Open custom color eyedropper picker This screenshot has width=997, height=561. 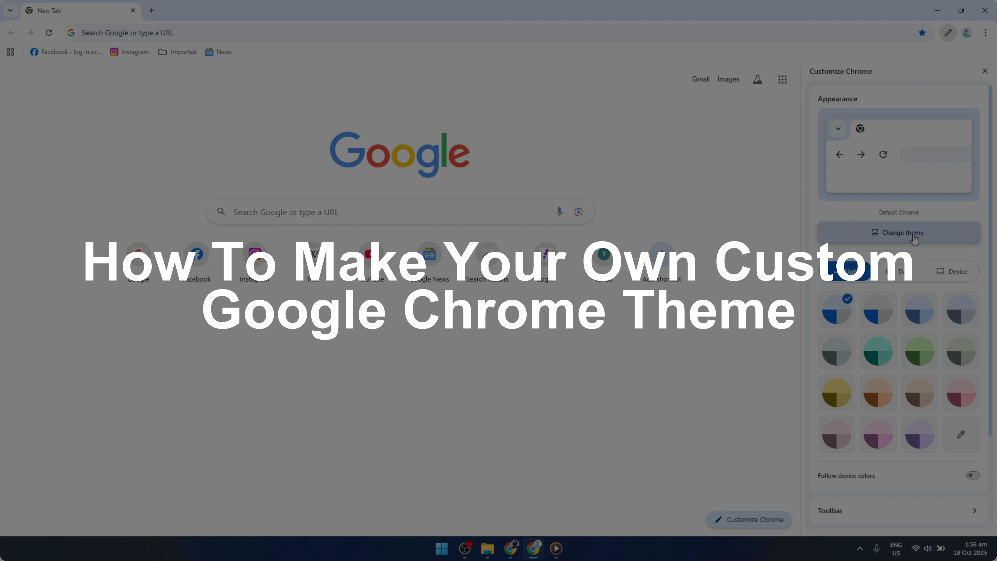(961, 434)
